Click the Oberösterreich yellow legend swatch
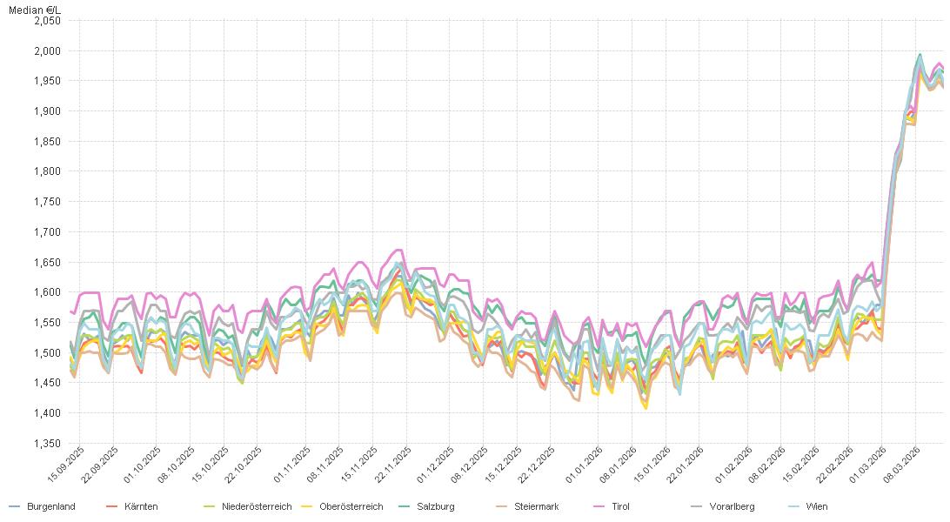Image resolution: width=950 pixels, height=522 pixels. coord(306,506)
